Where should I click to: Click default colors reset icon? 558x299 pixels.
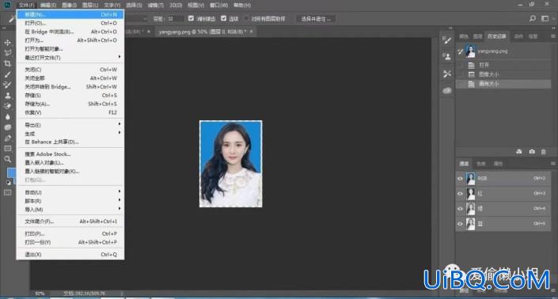8,183
